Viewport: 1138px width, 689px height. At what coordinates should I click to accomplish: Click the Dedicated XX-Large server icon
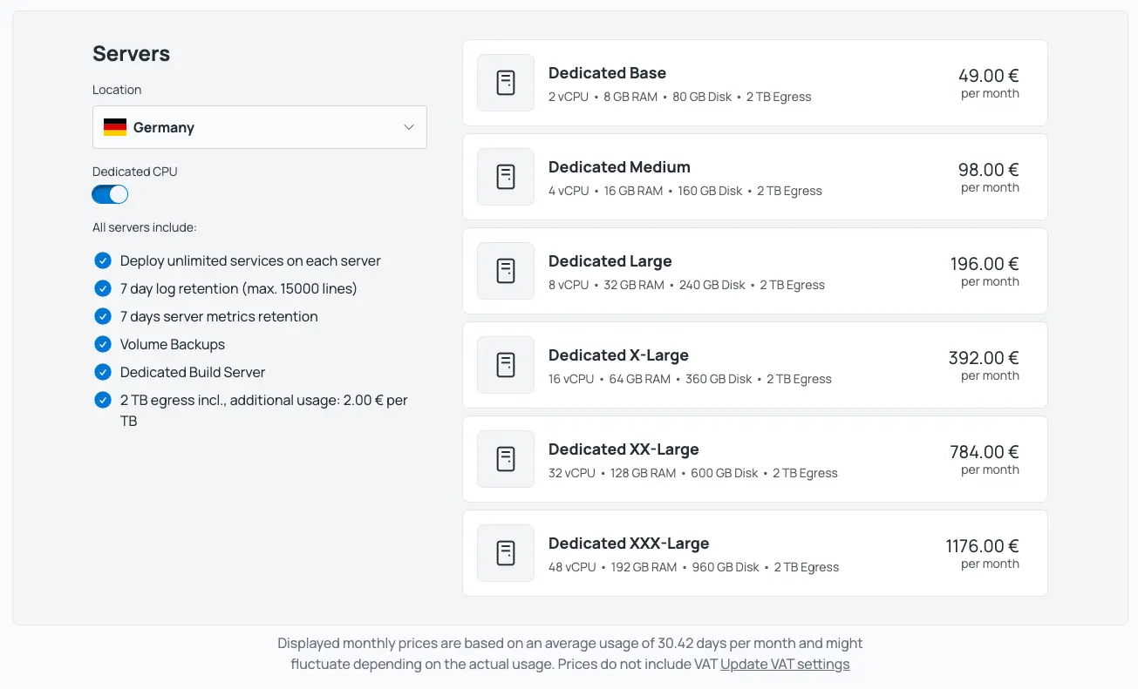pyautogui.click(x=505, y=458)
